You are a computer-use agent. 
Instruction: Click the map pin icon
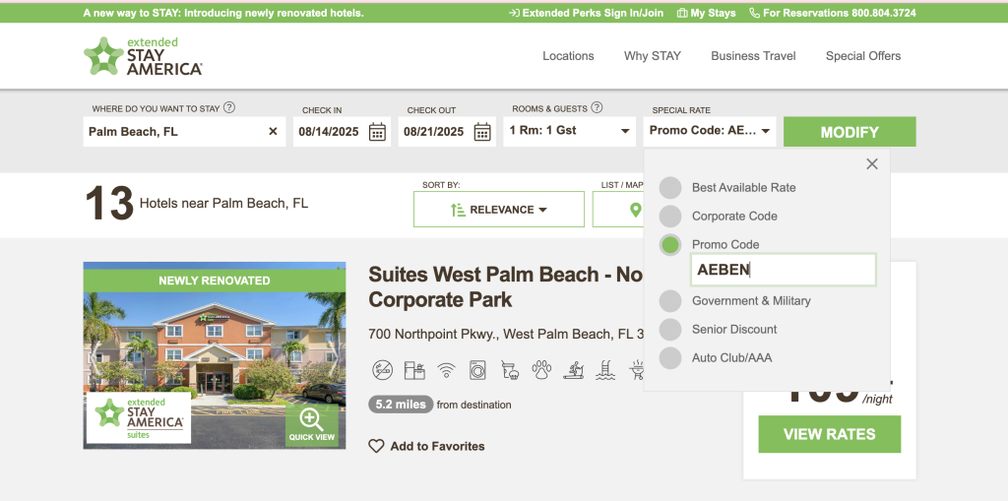[x=635, y=210]
